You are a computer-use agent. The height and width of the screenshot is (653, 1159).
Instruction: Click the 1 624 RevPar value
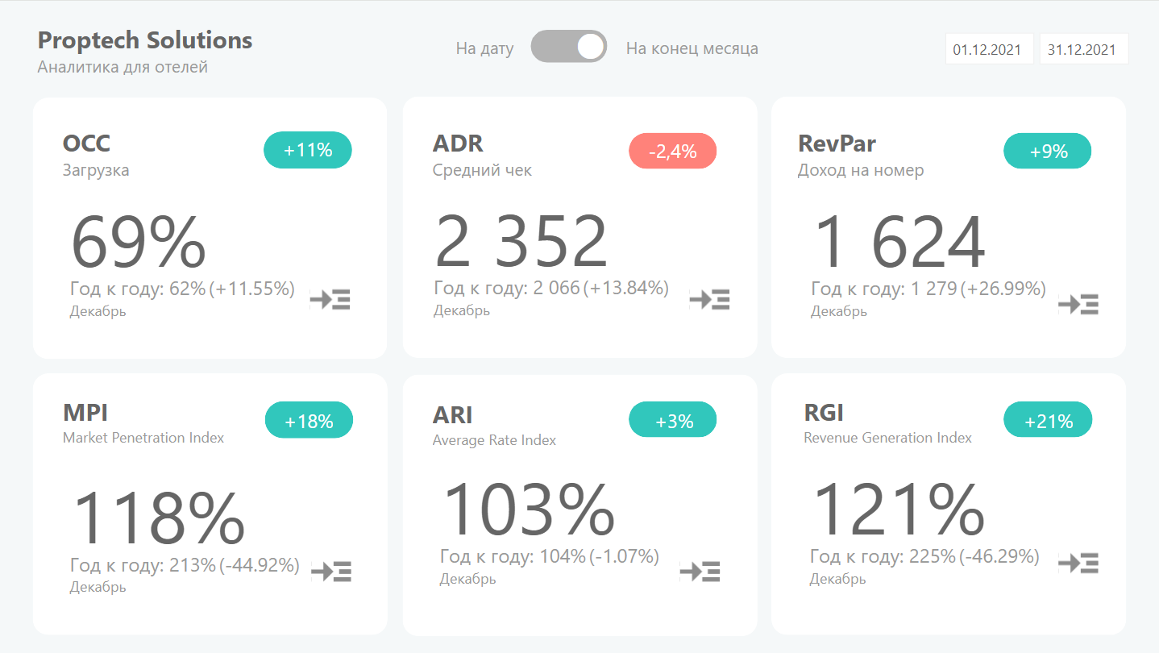pyautogui.click(x=900, y=241)
